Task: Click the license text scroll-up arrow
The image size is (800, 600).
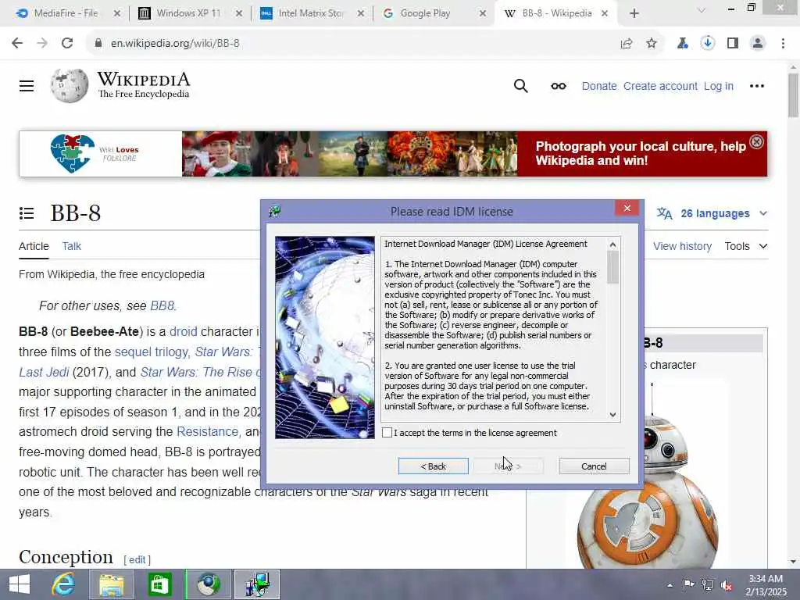Action: point(612,245)
